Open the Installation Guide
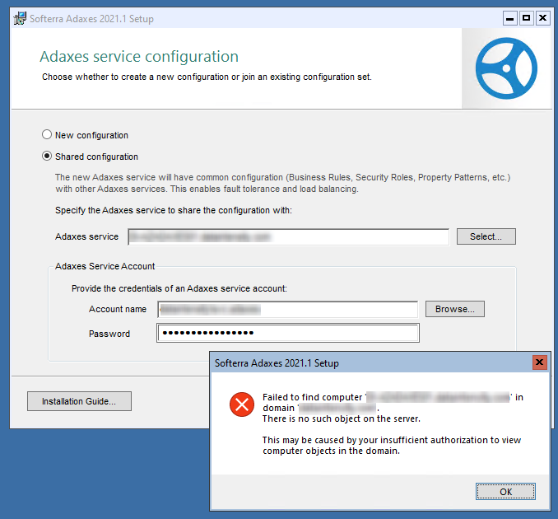This screenshot has height=519, width=558. [x=79, y=401]
